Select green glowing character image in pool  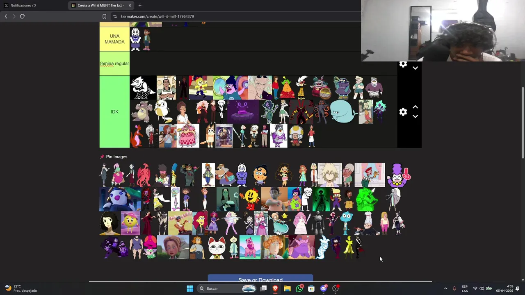tap(366, 199)
